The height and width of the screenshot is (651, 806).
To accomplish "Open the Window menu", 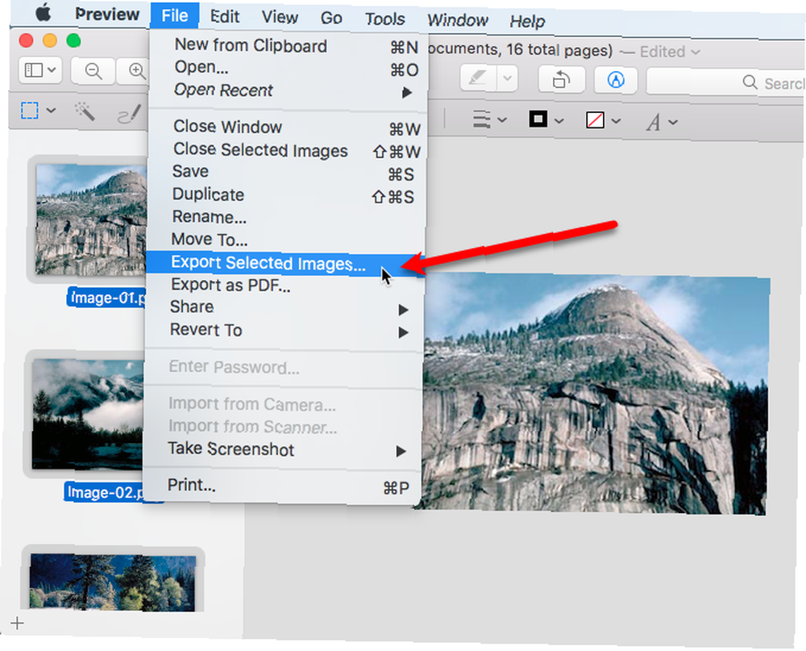I will point(458,20).
